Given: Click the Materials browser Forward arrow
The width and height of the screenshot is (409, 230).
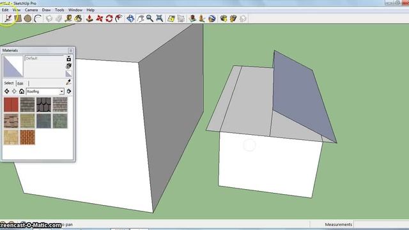Looking at the screenshot, I should (14, 91).
